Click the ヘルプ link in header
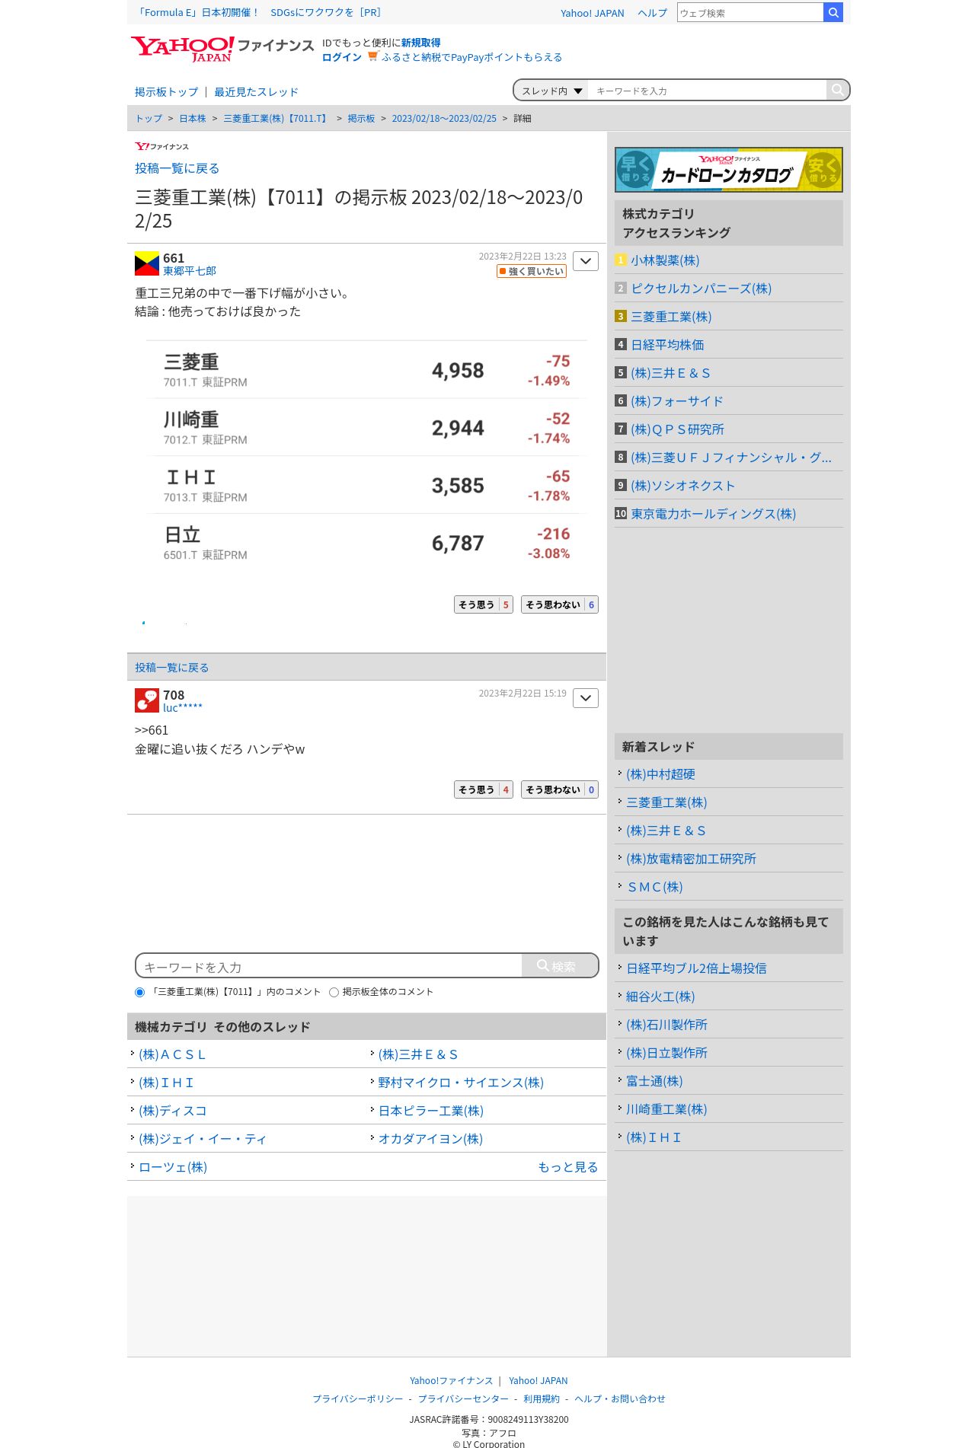 coord(652,13)
